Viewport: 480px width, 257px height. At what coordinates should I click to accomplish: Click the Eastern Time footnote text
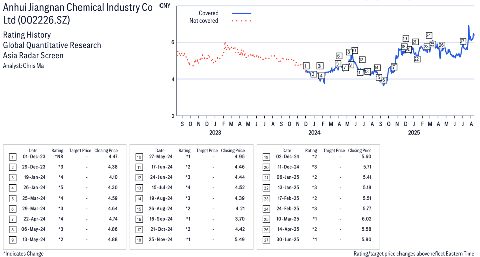click(414, 254)
